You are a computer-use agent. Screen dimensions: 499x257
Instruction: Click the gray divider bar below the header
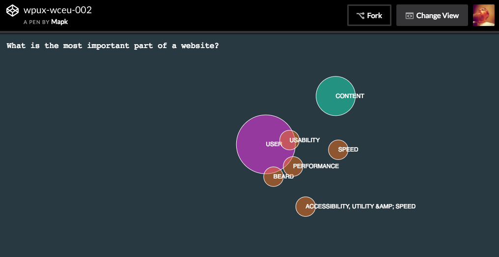(x=249, y=32)
